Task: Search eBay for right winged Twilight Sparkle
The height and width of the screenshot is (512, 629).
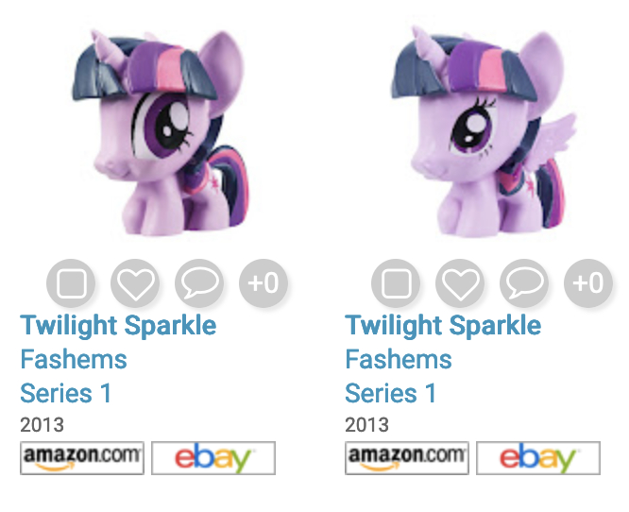Action: [x=538, y=458]
